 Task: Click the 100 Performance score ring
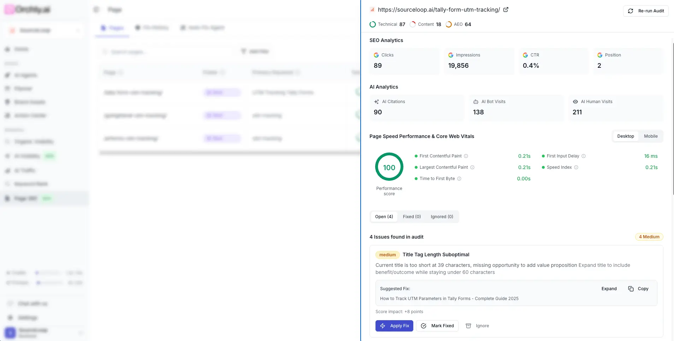pyautogui.click(x=389, y=167)
